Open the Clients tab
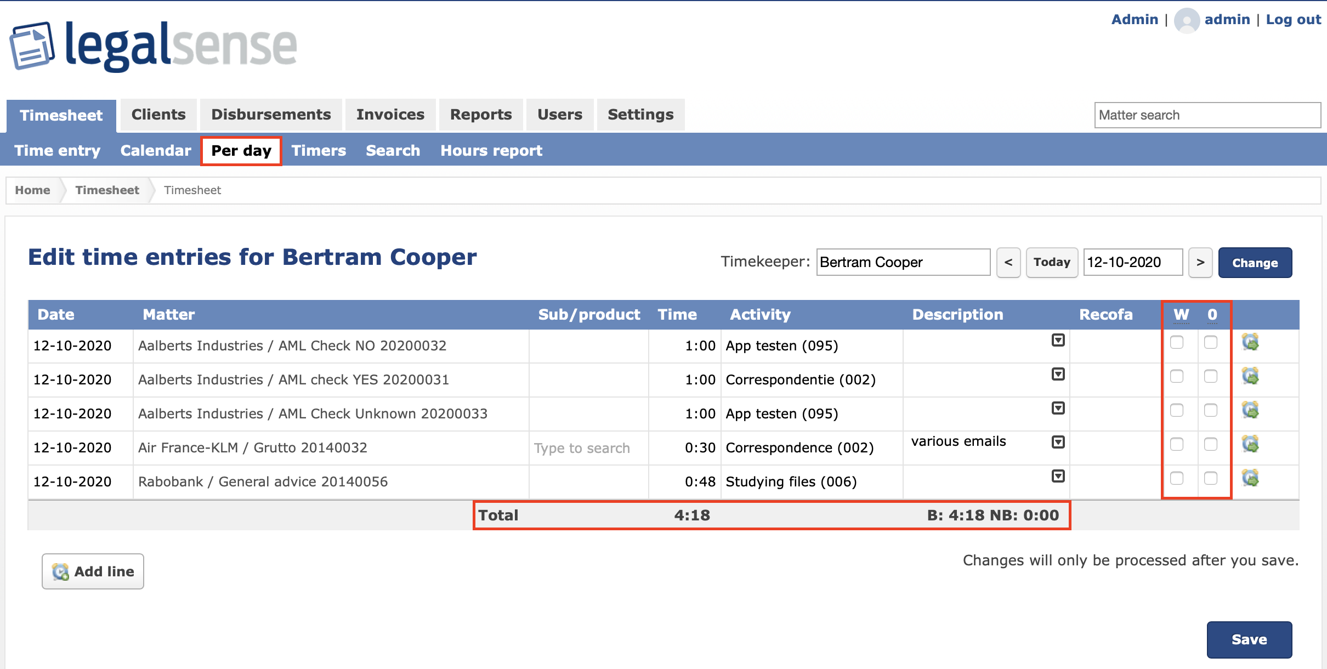 pos(158,115)
